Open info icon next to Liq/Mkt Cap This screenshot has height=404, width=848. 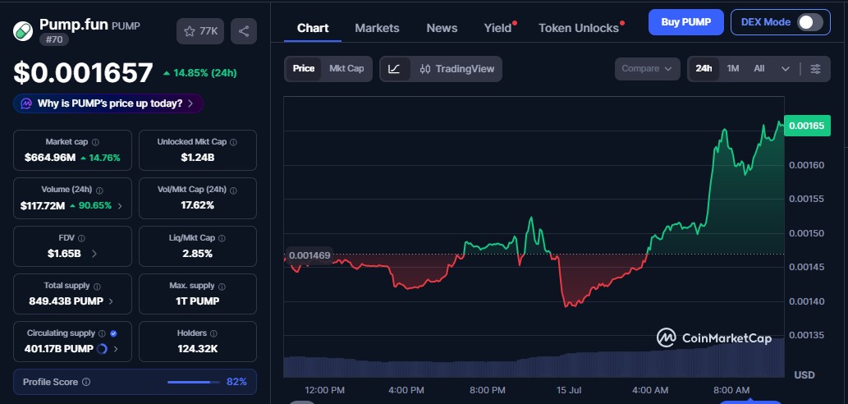(222, 238)
